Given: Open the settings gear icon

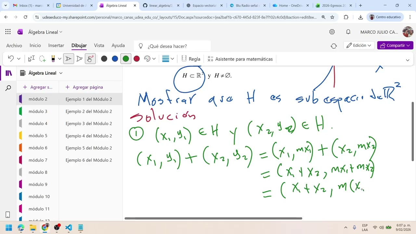Looking at the screenshot, I should coord(332,32).
